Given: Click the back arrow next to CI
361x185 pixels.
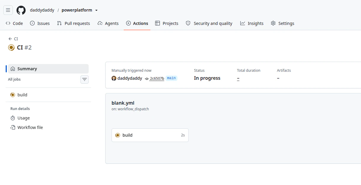Looking at the screenshot, I should (x=10, y=39).
